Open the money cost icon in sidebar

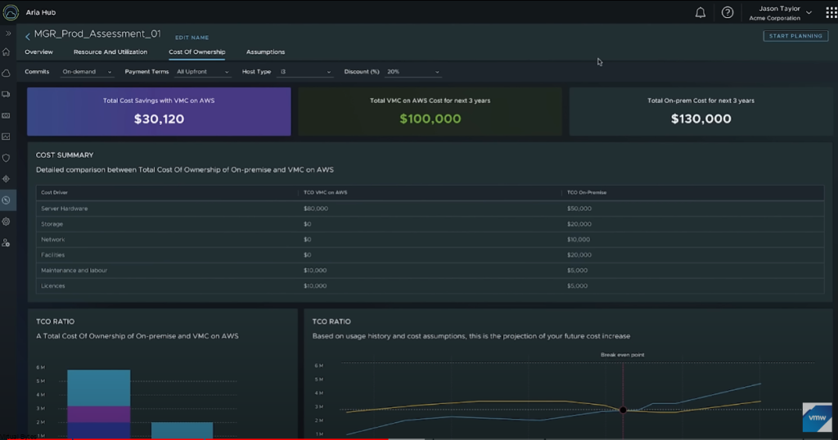tap(7, 115)
